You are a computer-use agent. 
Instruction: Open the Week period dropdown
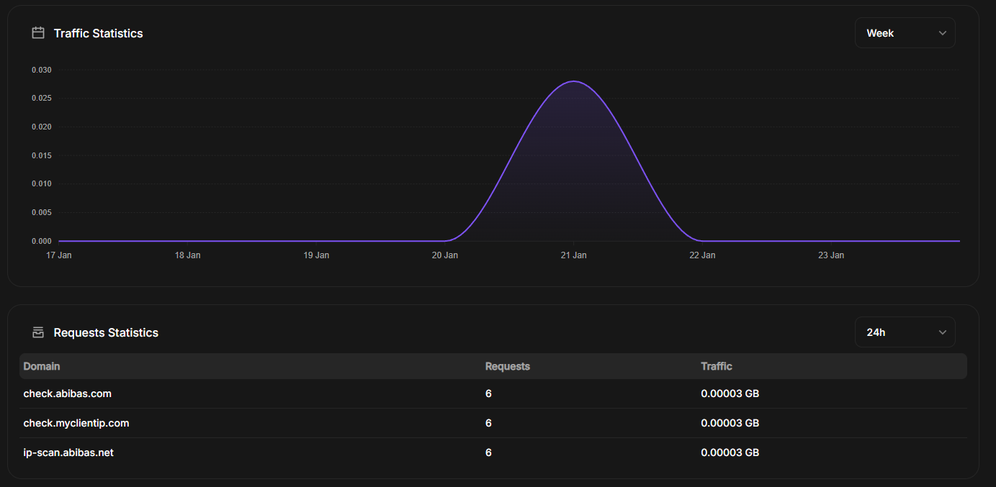[905, 33]
